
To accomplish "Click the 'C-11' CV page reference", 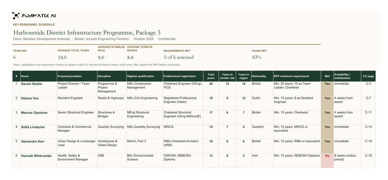I will (368, 113).
